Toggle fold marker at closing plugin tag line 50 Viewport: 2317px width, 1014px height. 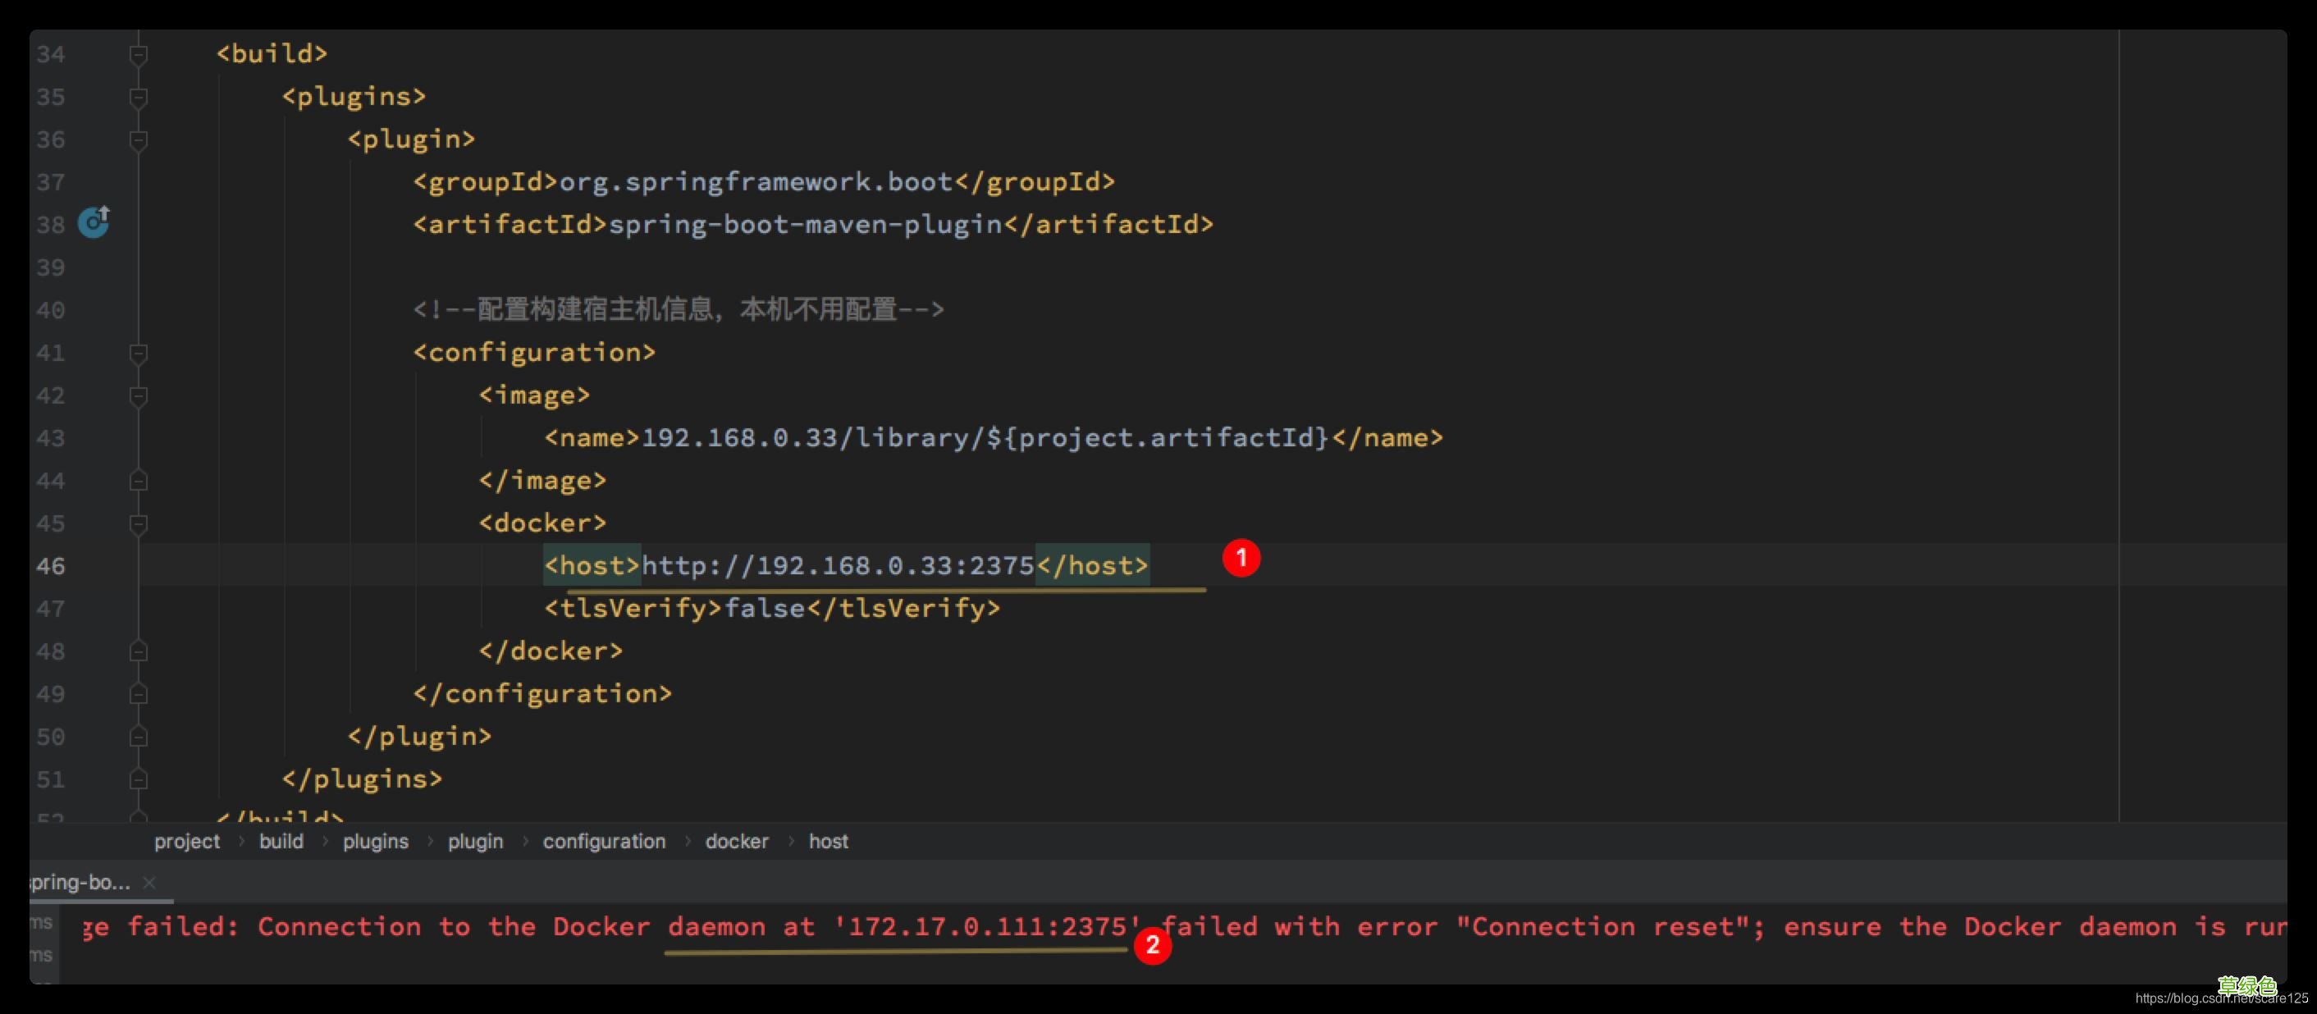click(138, 736)
